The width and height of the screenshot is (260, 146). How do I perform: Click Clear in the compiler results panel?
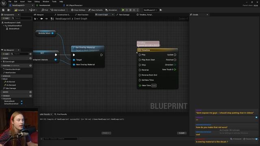tap(182, 133)
